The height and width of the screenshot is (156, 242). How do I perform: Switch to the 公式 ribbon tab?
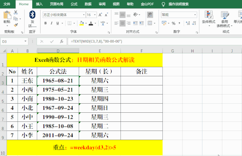(74, 4)
